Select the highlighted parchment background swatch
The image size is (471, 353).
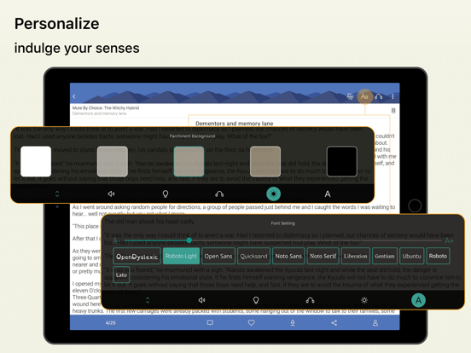[x=189, y=161]
